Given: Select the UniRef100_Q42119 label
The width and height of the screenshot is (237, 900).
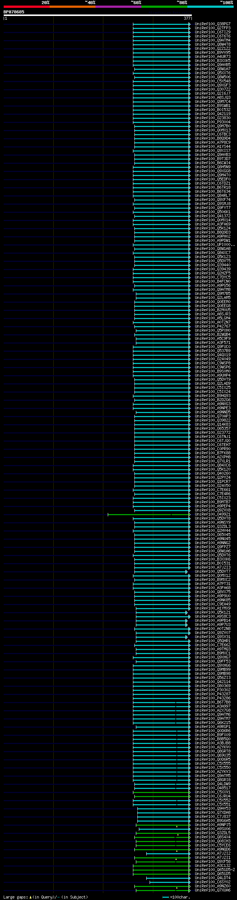Looking at the screenshot, I should point(213,114).
